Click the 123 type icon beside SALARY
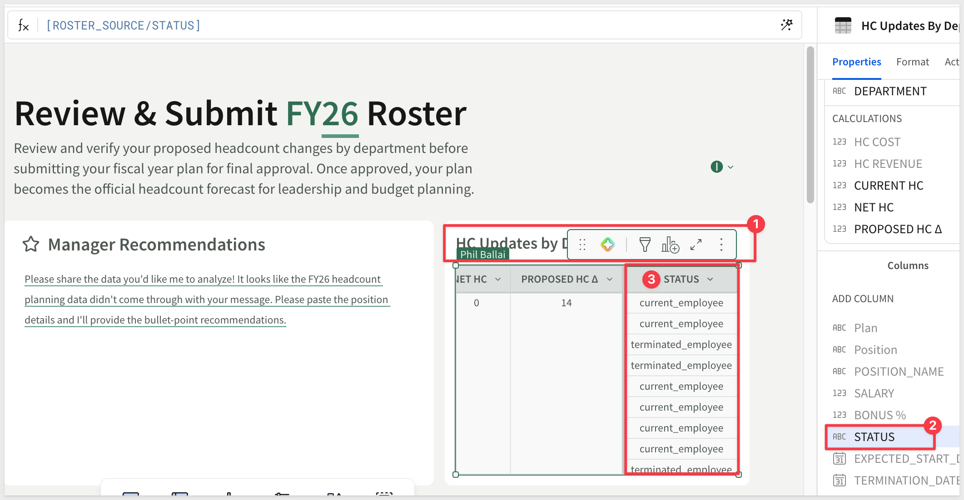This screenshot has width=964, height=500. tap(839, 393)
